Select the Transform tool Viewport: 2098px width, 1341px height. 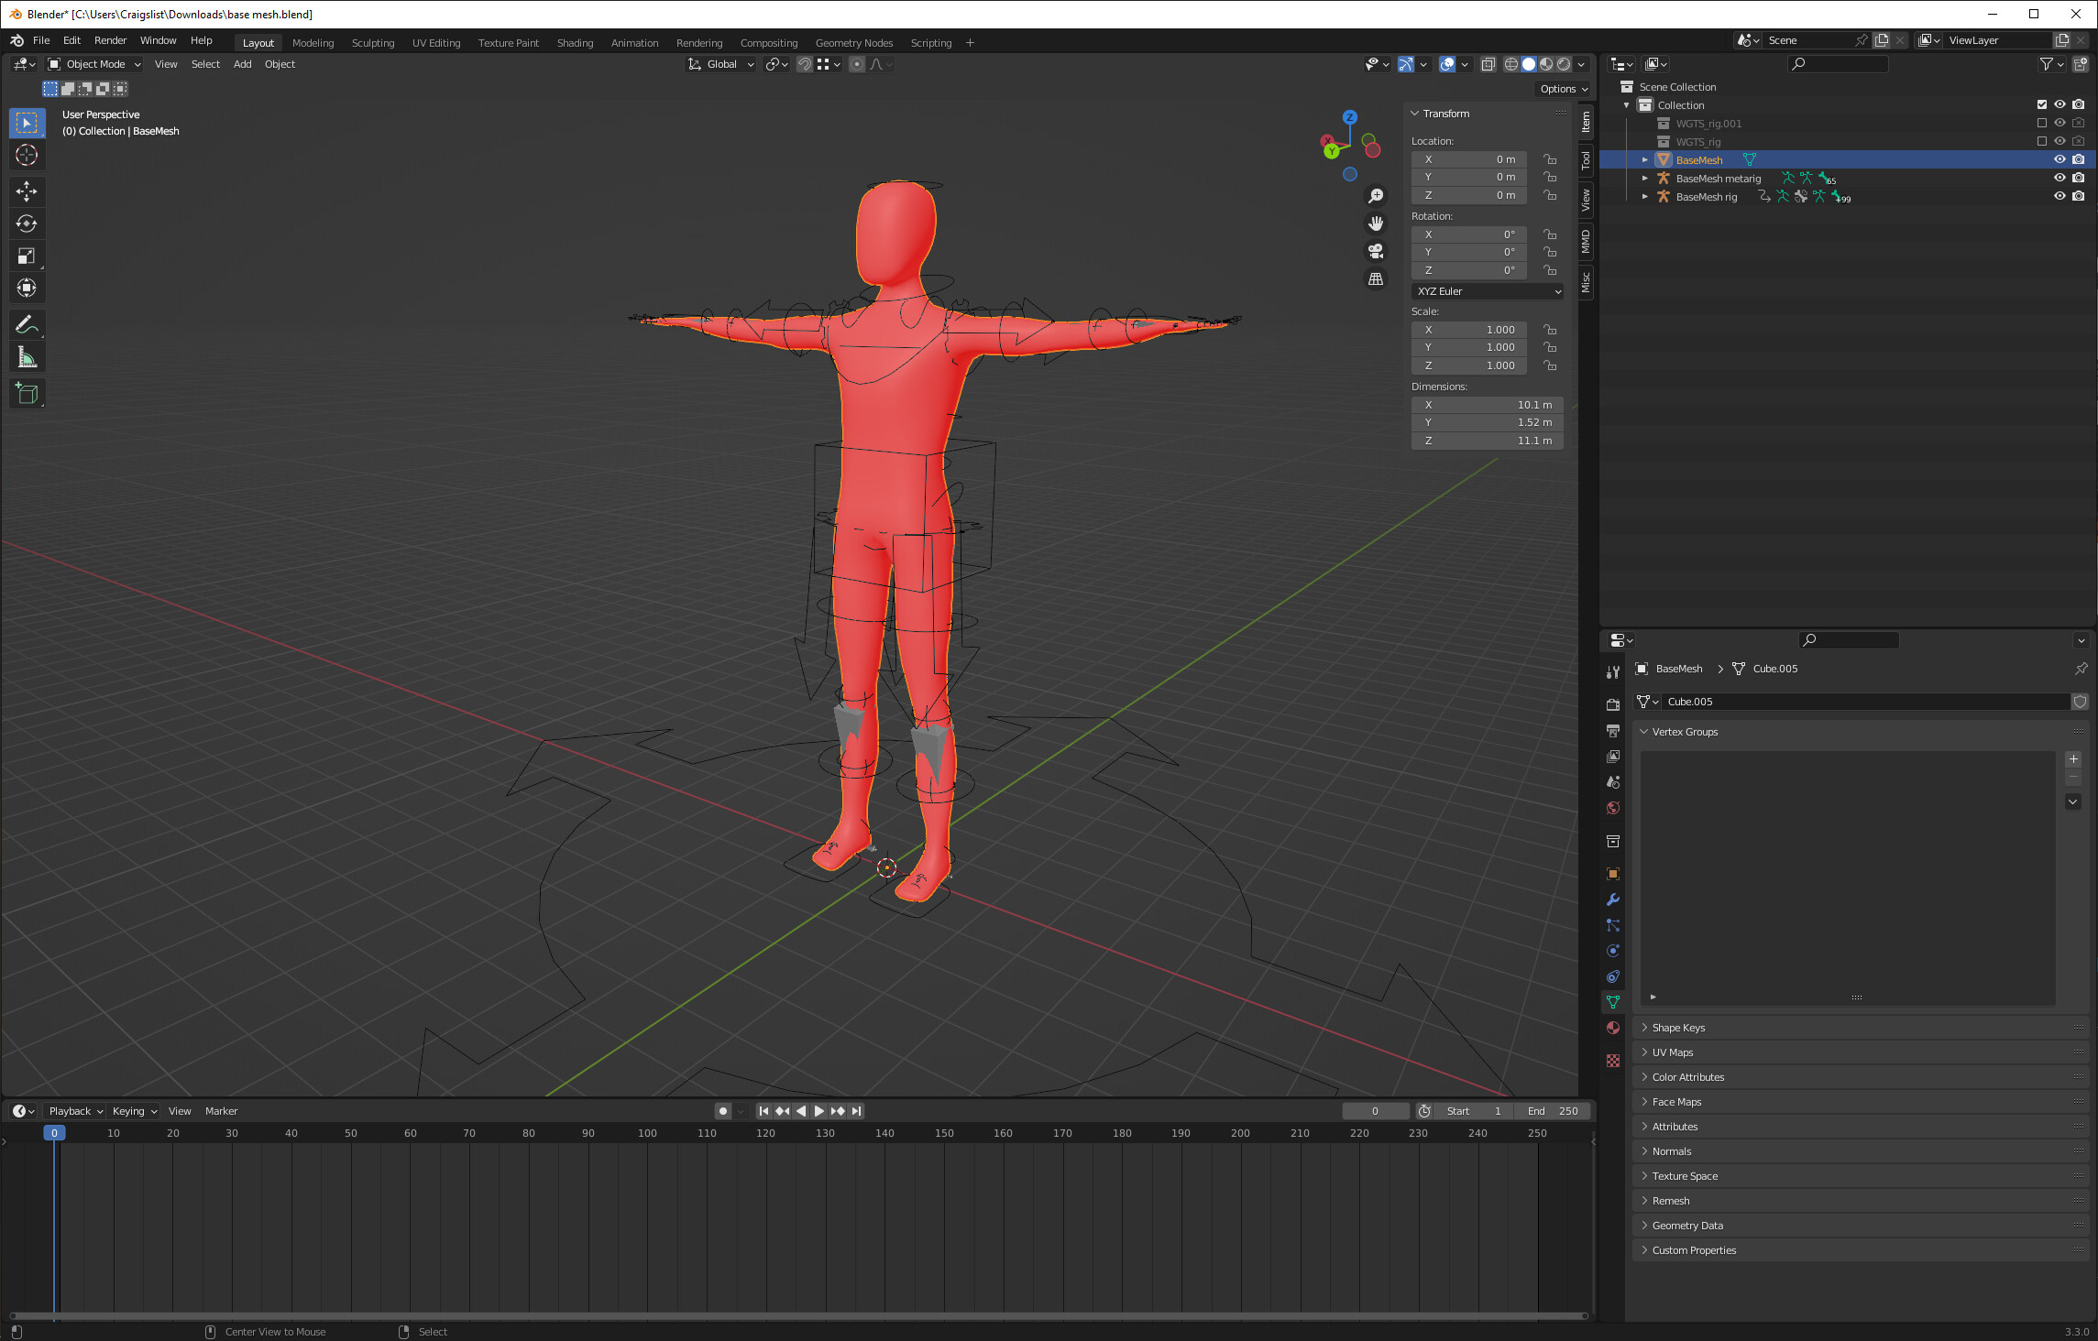click(27, 289)
